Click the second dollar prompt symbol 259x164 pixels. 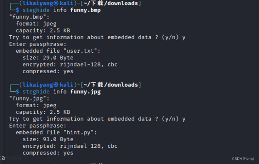tap(17, 92)
